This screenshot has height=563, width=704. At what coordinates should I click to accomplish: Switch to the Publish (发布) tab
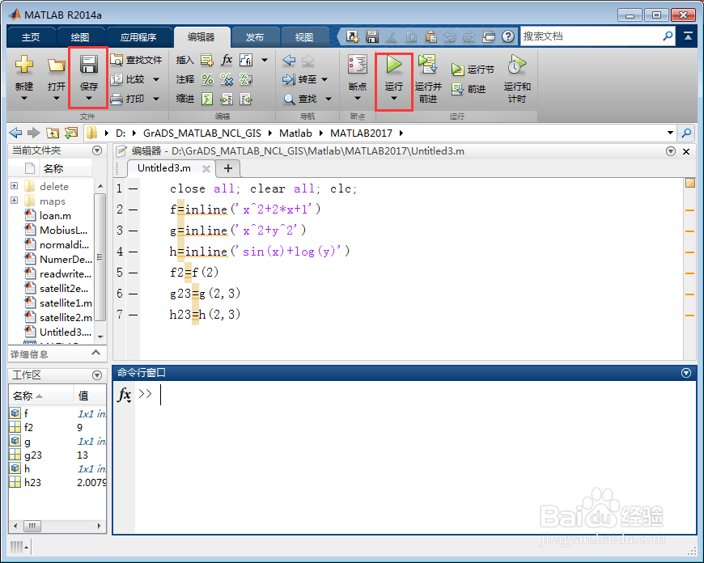coord(255,37)
